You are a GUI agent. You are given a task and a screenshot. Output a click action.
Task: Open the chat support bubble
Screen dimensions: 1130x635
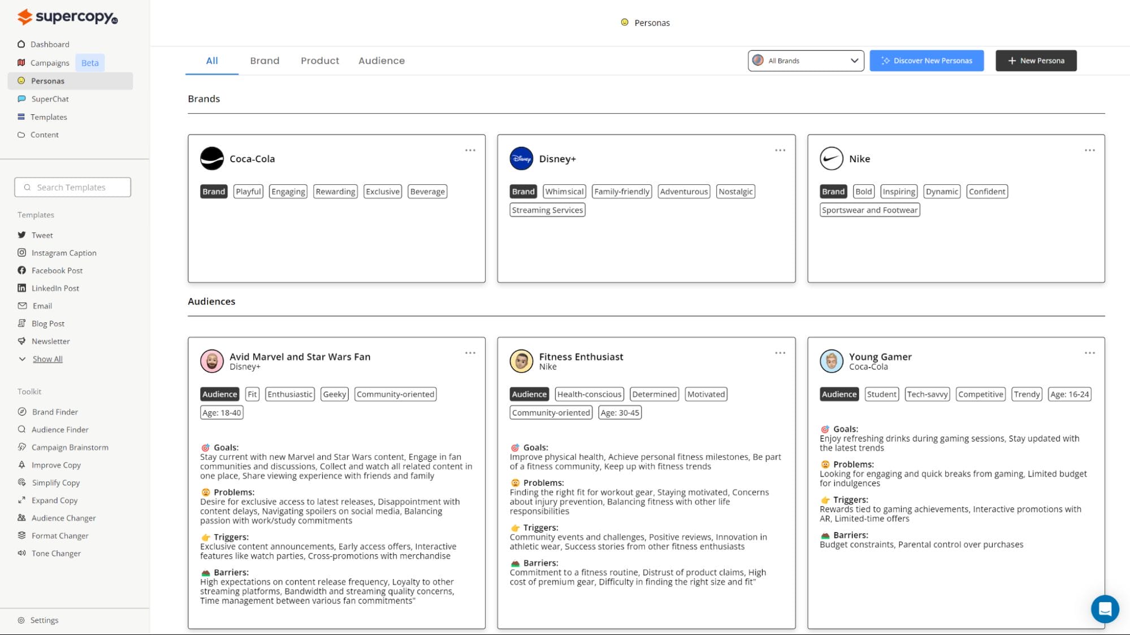coord(1104,608)
